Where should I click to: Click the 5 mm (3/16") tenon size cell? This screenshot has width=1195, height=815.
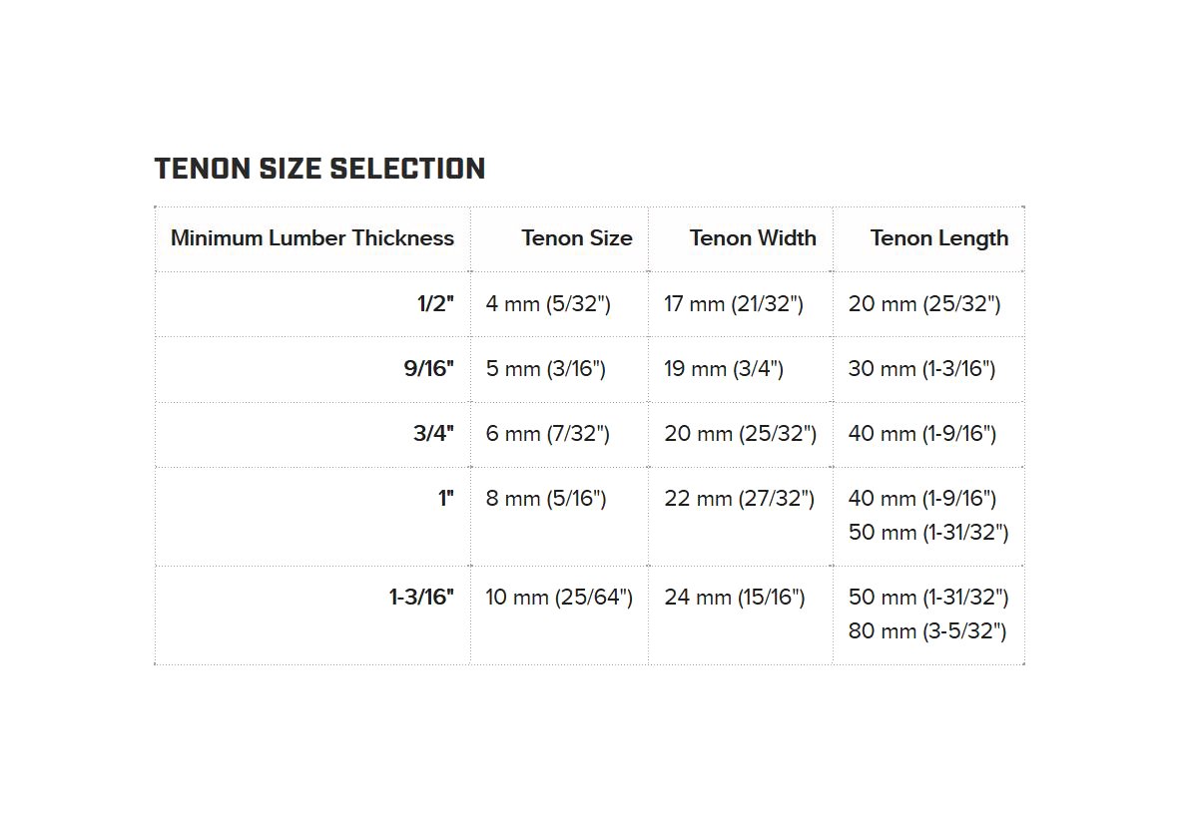(x=546, y=369)
